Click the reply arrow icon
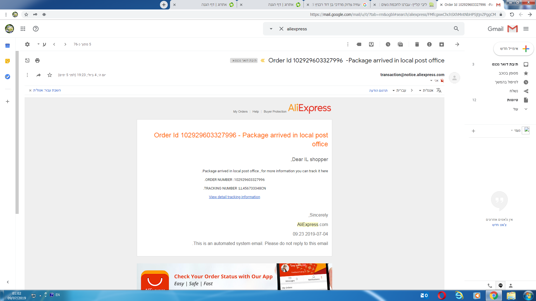The image size is (536, 301). [39, 75]
